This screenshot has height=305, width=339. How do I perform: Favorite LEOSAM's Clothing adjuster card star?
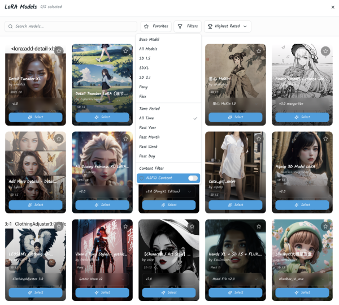[59, 226]
